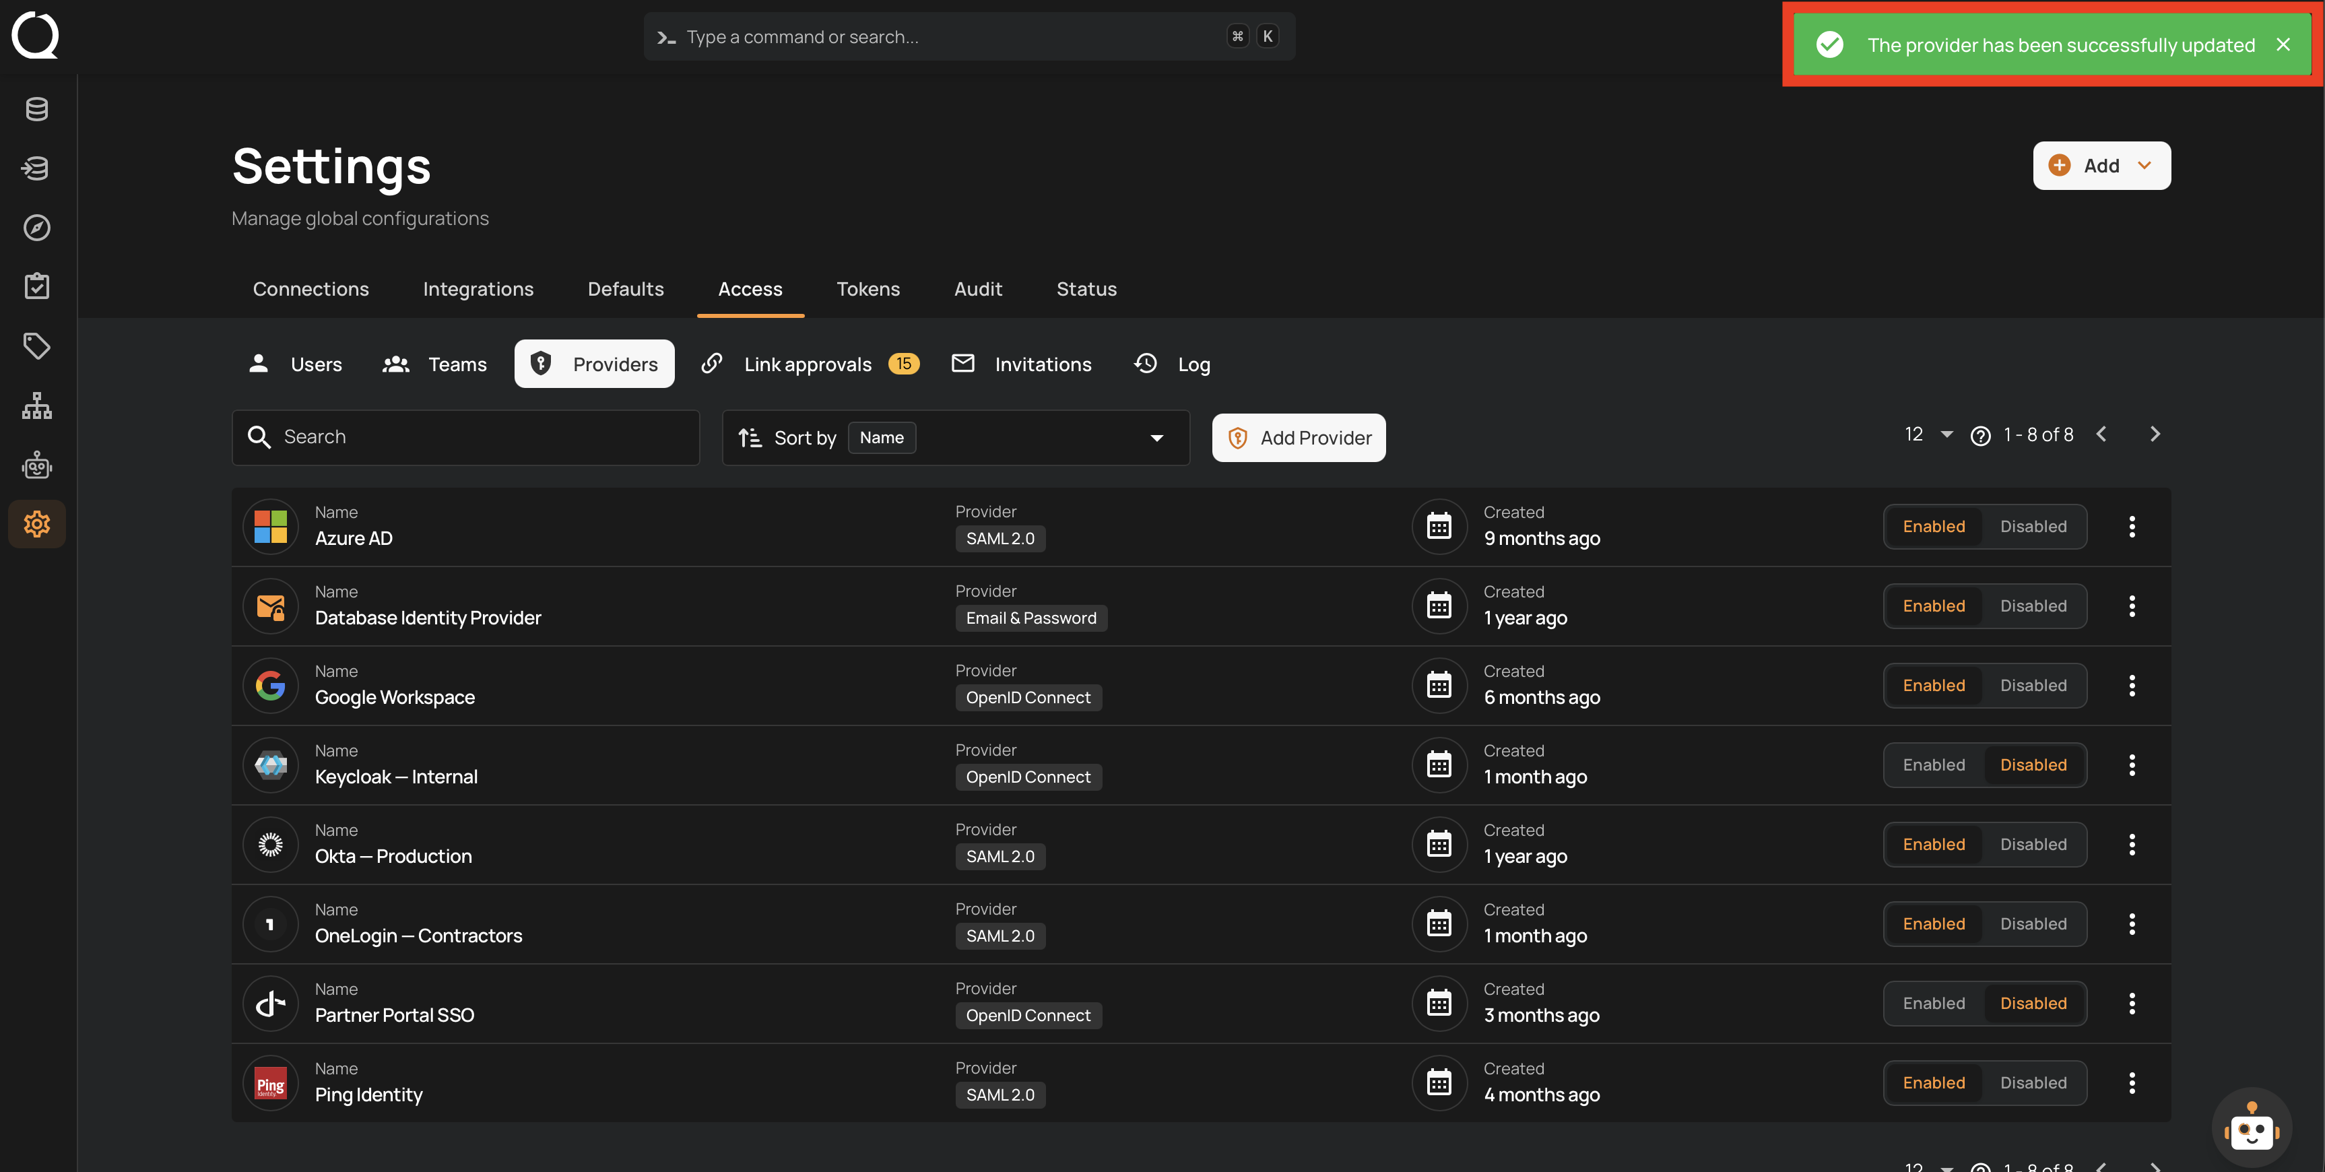Switch to the Defaults tab
Screen dimensions: 2325x1172
point(626,289)
